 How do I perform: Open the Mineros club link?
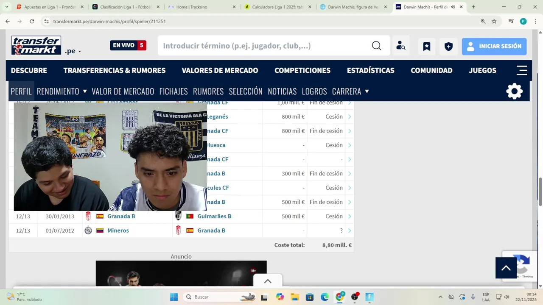(x=118, y=230)
